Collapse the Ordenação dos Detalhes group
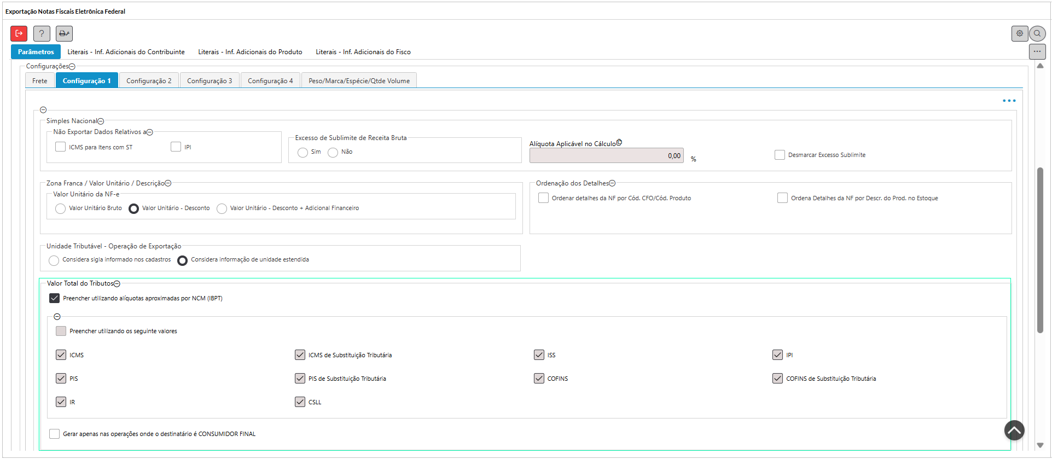1053x459 pixels. 612,184
